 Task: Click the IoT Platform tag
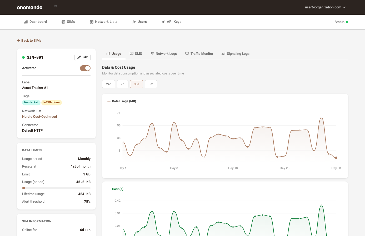(52, 103)
